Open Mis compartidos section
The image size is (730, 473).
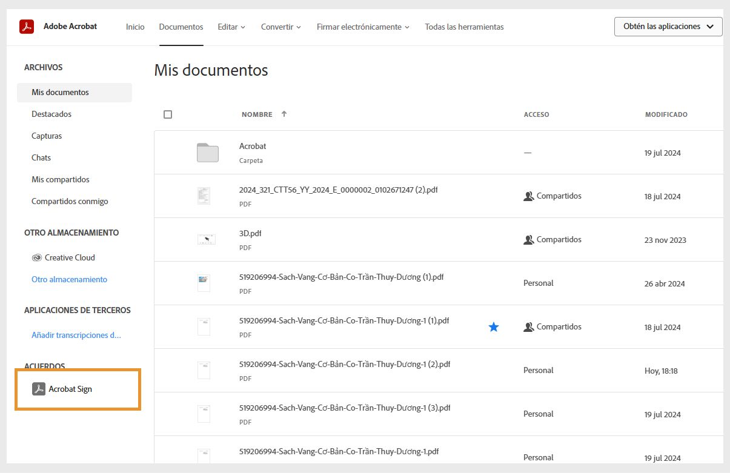61,179
